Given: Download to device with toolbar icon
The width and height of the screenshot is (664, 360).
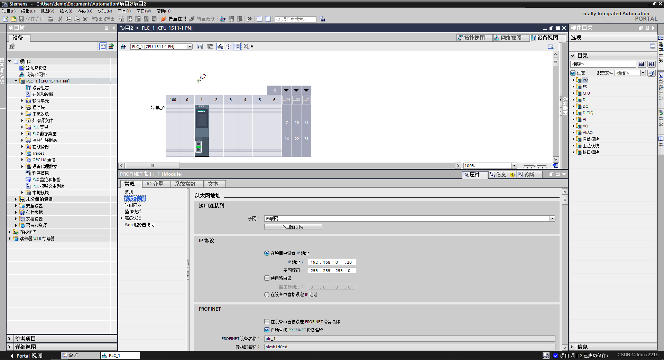Looking at the screenshot, I should 130,19.
